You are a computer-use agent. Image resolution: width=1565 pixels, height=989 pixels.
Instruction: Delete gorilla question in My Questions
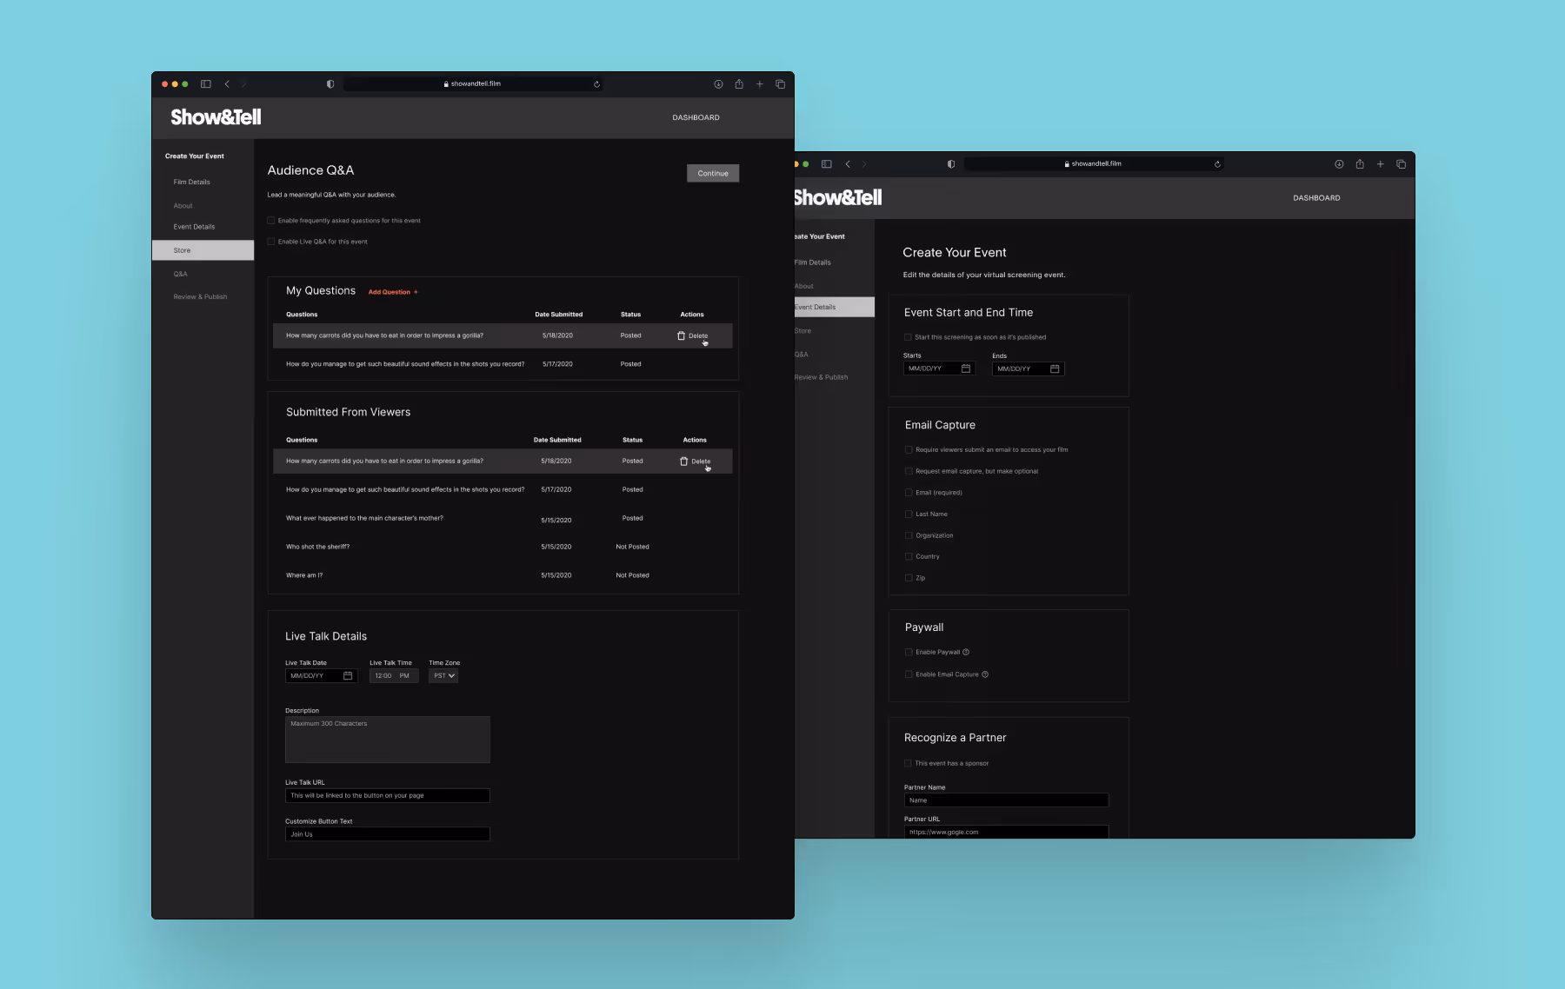[693, 335]
